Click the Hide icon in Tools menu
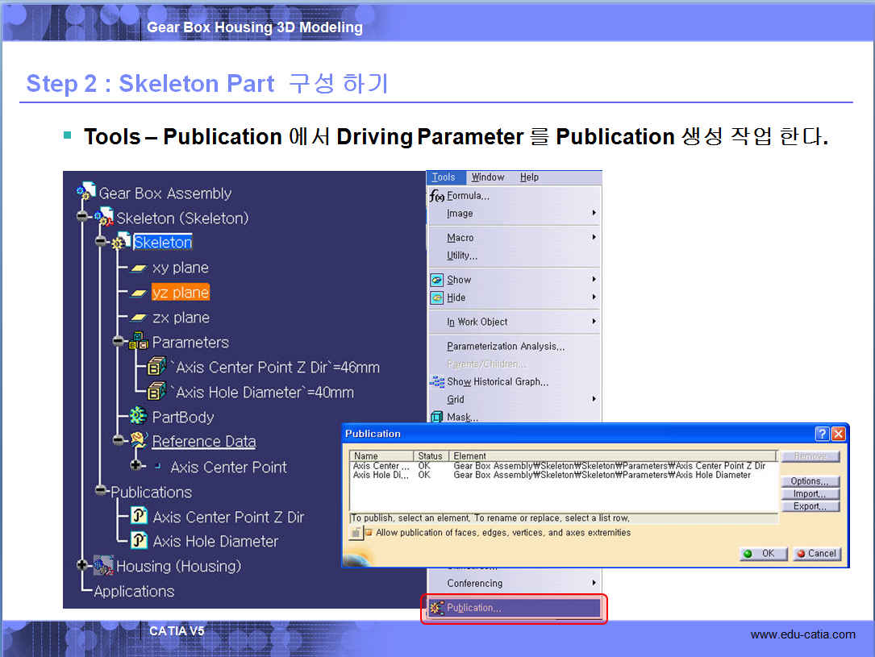 tap(436, 297)
